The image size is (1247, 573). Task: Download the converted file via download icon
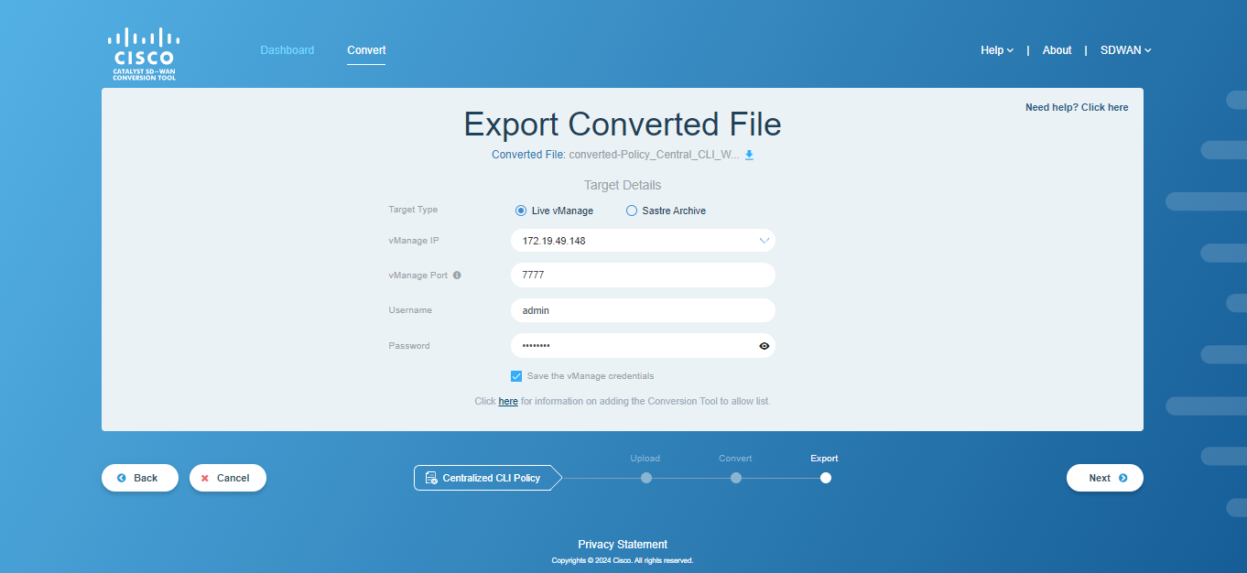tap(749, 155)
